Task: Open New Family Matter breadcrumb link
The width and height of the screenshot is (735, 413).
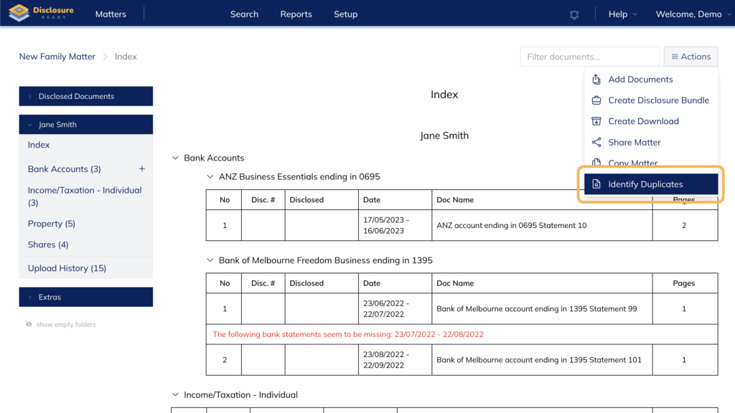Action: pyautogui.click(x=57, y=57)
